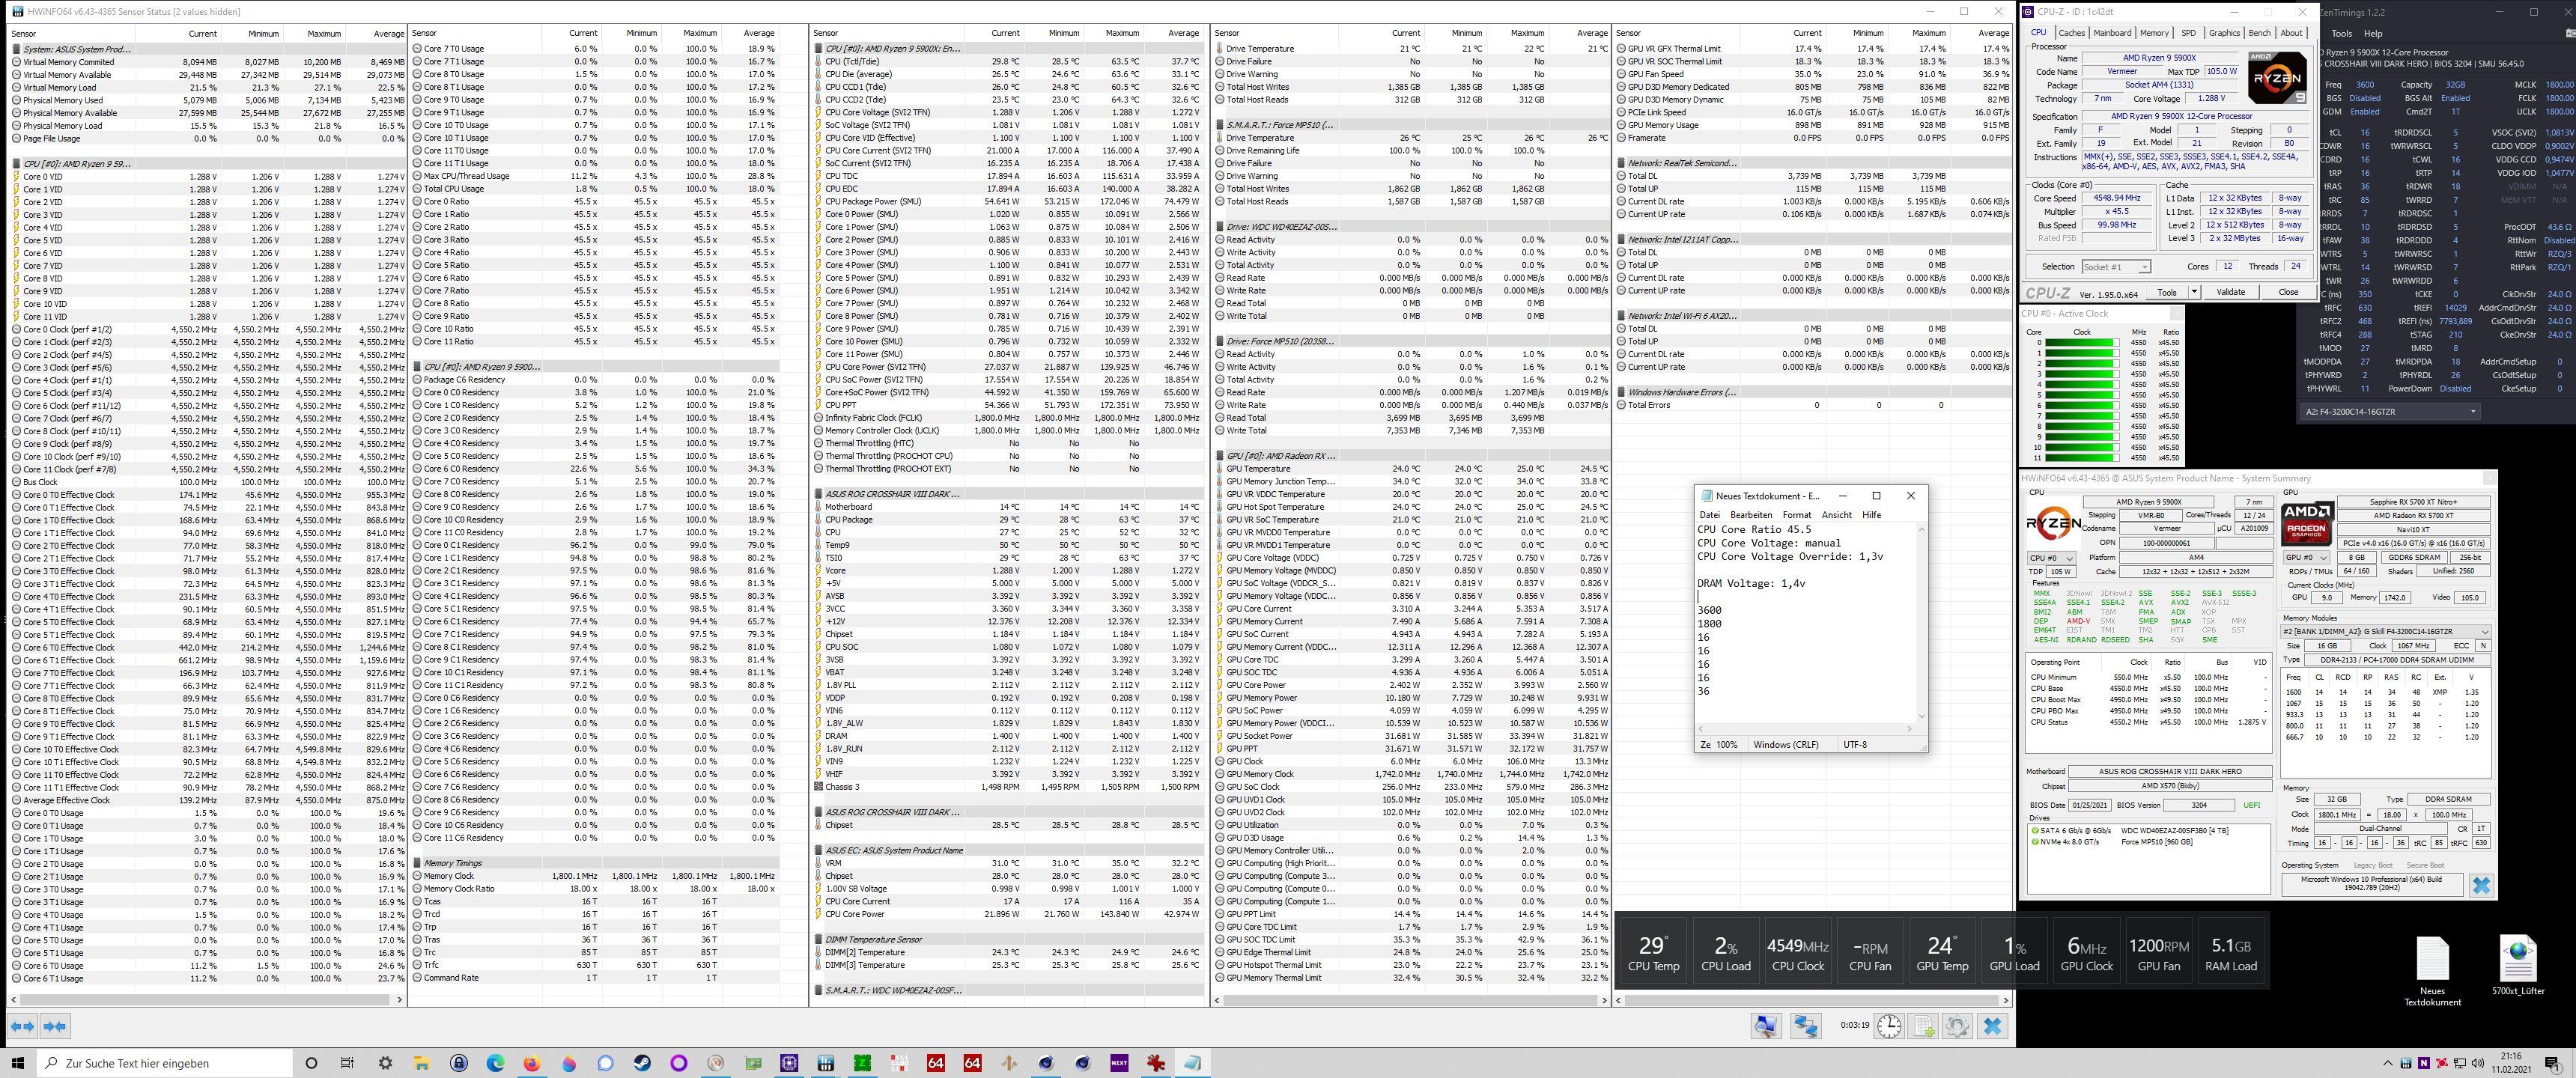Image resolution: width=2576 pixels, height=1078 pixels.
Task: Open Datei menu in Notepad
Action: (x=1710, y=515)
